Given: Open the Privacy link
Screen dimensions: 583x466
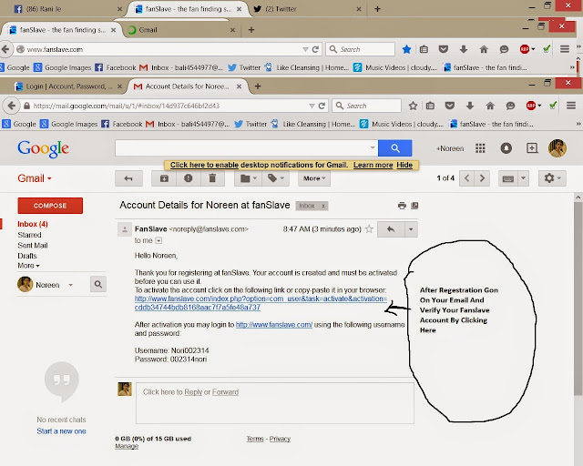Looking at the screenshot, I should click(x=280, y=439).
